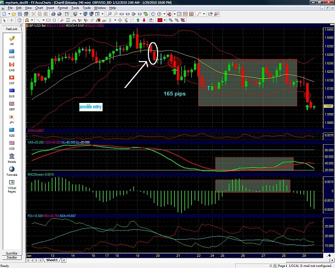Expand the pie chart icon dropdown arrow
Image resolution: width=335 pixels, height=268 pixels.
tap(175, 14)
